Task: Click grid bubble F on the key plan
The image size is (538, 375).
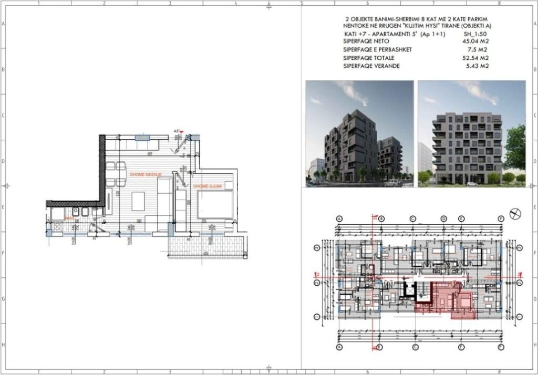Action: coord(500,218)
